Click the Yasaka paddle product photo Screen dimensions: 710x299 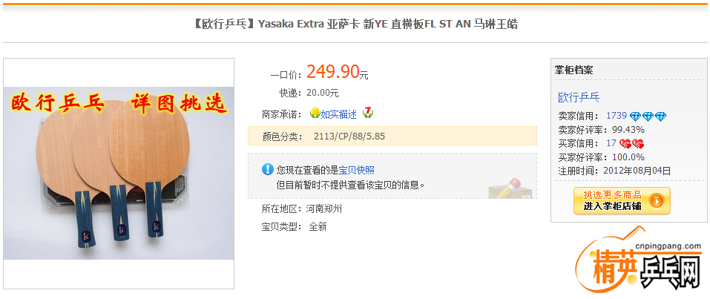[x=119, y=173]
